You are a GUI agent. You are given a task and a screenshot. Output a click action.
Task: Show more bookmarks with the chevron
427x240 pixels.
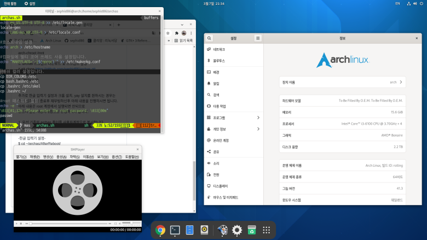click(x=169, y=40)
